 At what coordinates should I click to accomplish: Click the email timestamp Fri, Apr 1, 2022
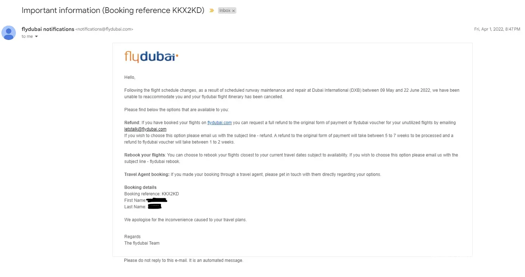(497, 29)
